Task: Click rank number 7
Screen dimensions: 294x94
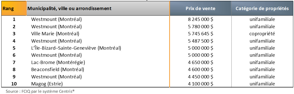Action: point(14,62)
